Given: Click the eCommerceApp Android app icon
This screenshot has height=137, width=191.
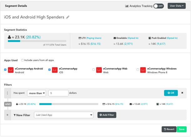Looking at the screenshot, I should (x=11, y=70).
